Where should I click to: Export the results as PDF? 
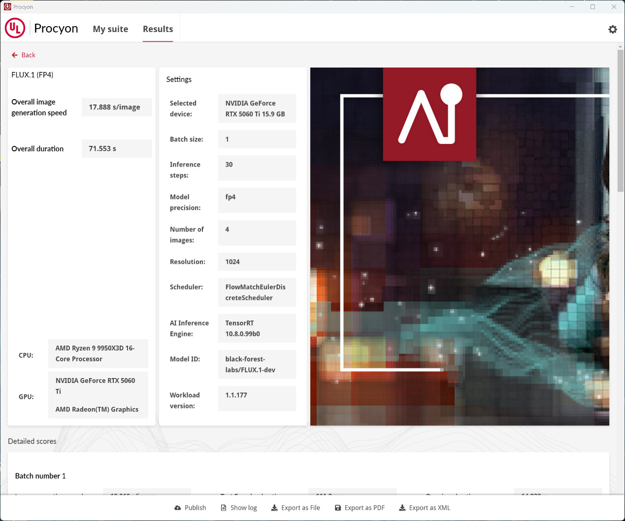(360, 508)
